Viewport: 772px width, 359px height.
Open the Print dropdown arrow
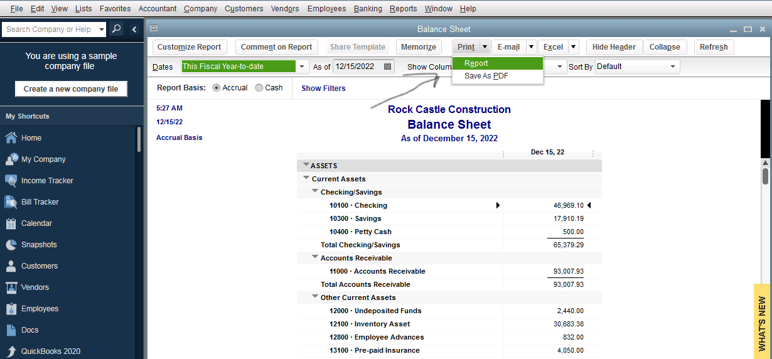(485, 47)
